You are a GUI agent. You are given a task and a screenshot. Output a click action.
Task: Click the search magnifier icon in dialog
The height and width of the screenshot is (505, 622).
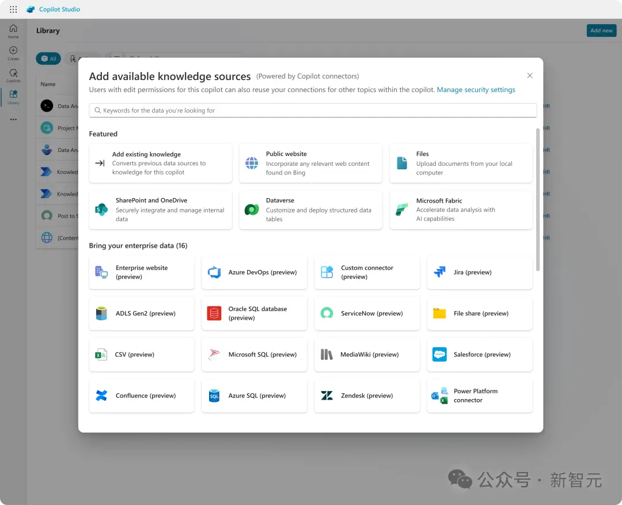pos(97,111)
